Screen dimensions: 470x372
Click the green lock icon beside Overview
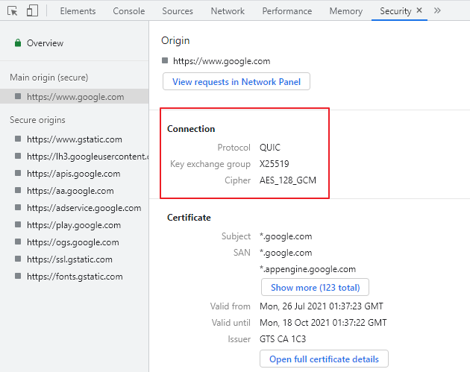pos(17,43)
